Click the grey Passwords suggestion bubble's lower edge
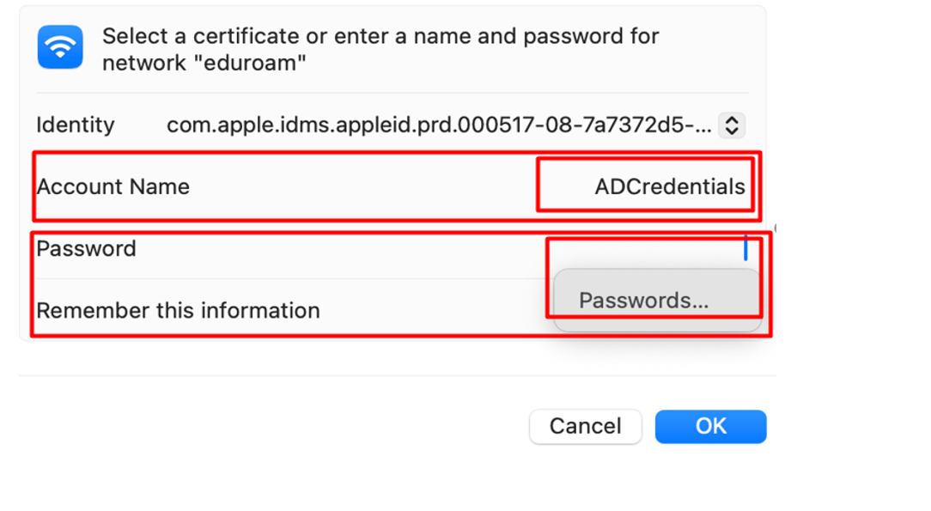This screenshot has height=511, width=931. pos(658,325)
